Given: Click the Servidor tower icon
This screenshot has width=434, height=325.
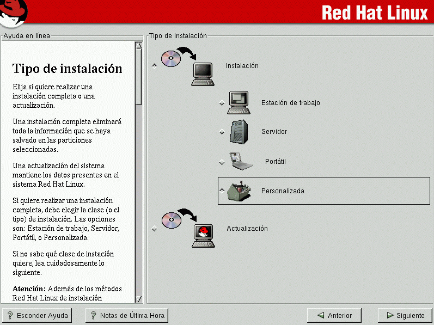Looking at the screenshot, I should (239, 131).
